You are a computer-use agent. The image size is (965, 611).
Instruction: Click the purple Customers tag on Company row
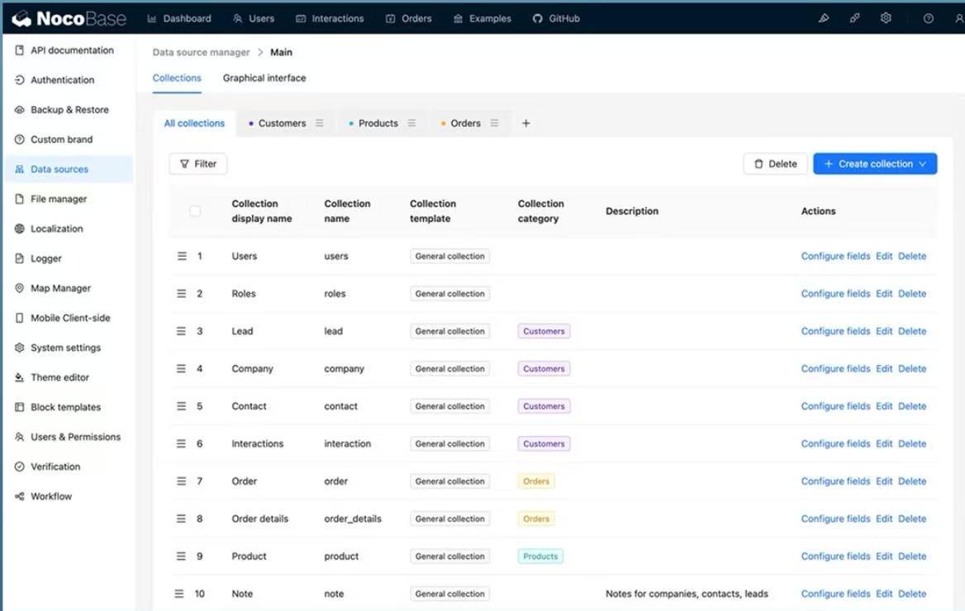[x=544, y=369]
